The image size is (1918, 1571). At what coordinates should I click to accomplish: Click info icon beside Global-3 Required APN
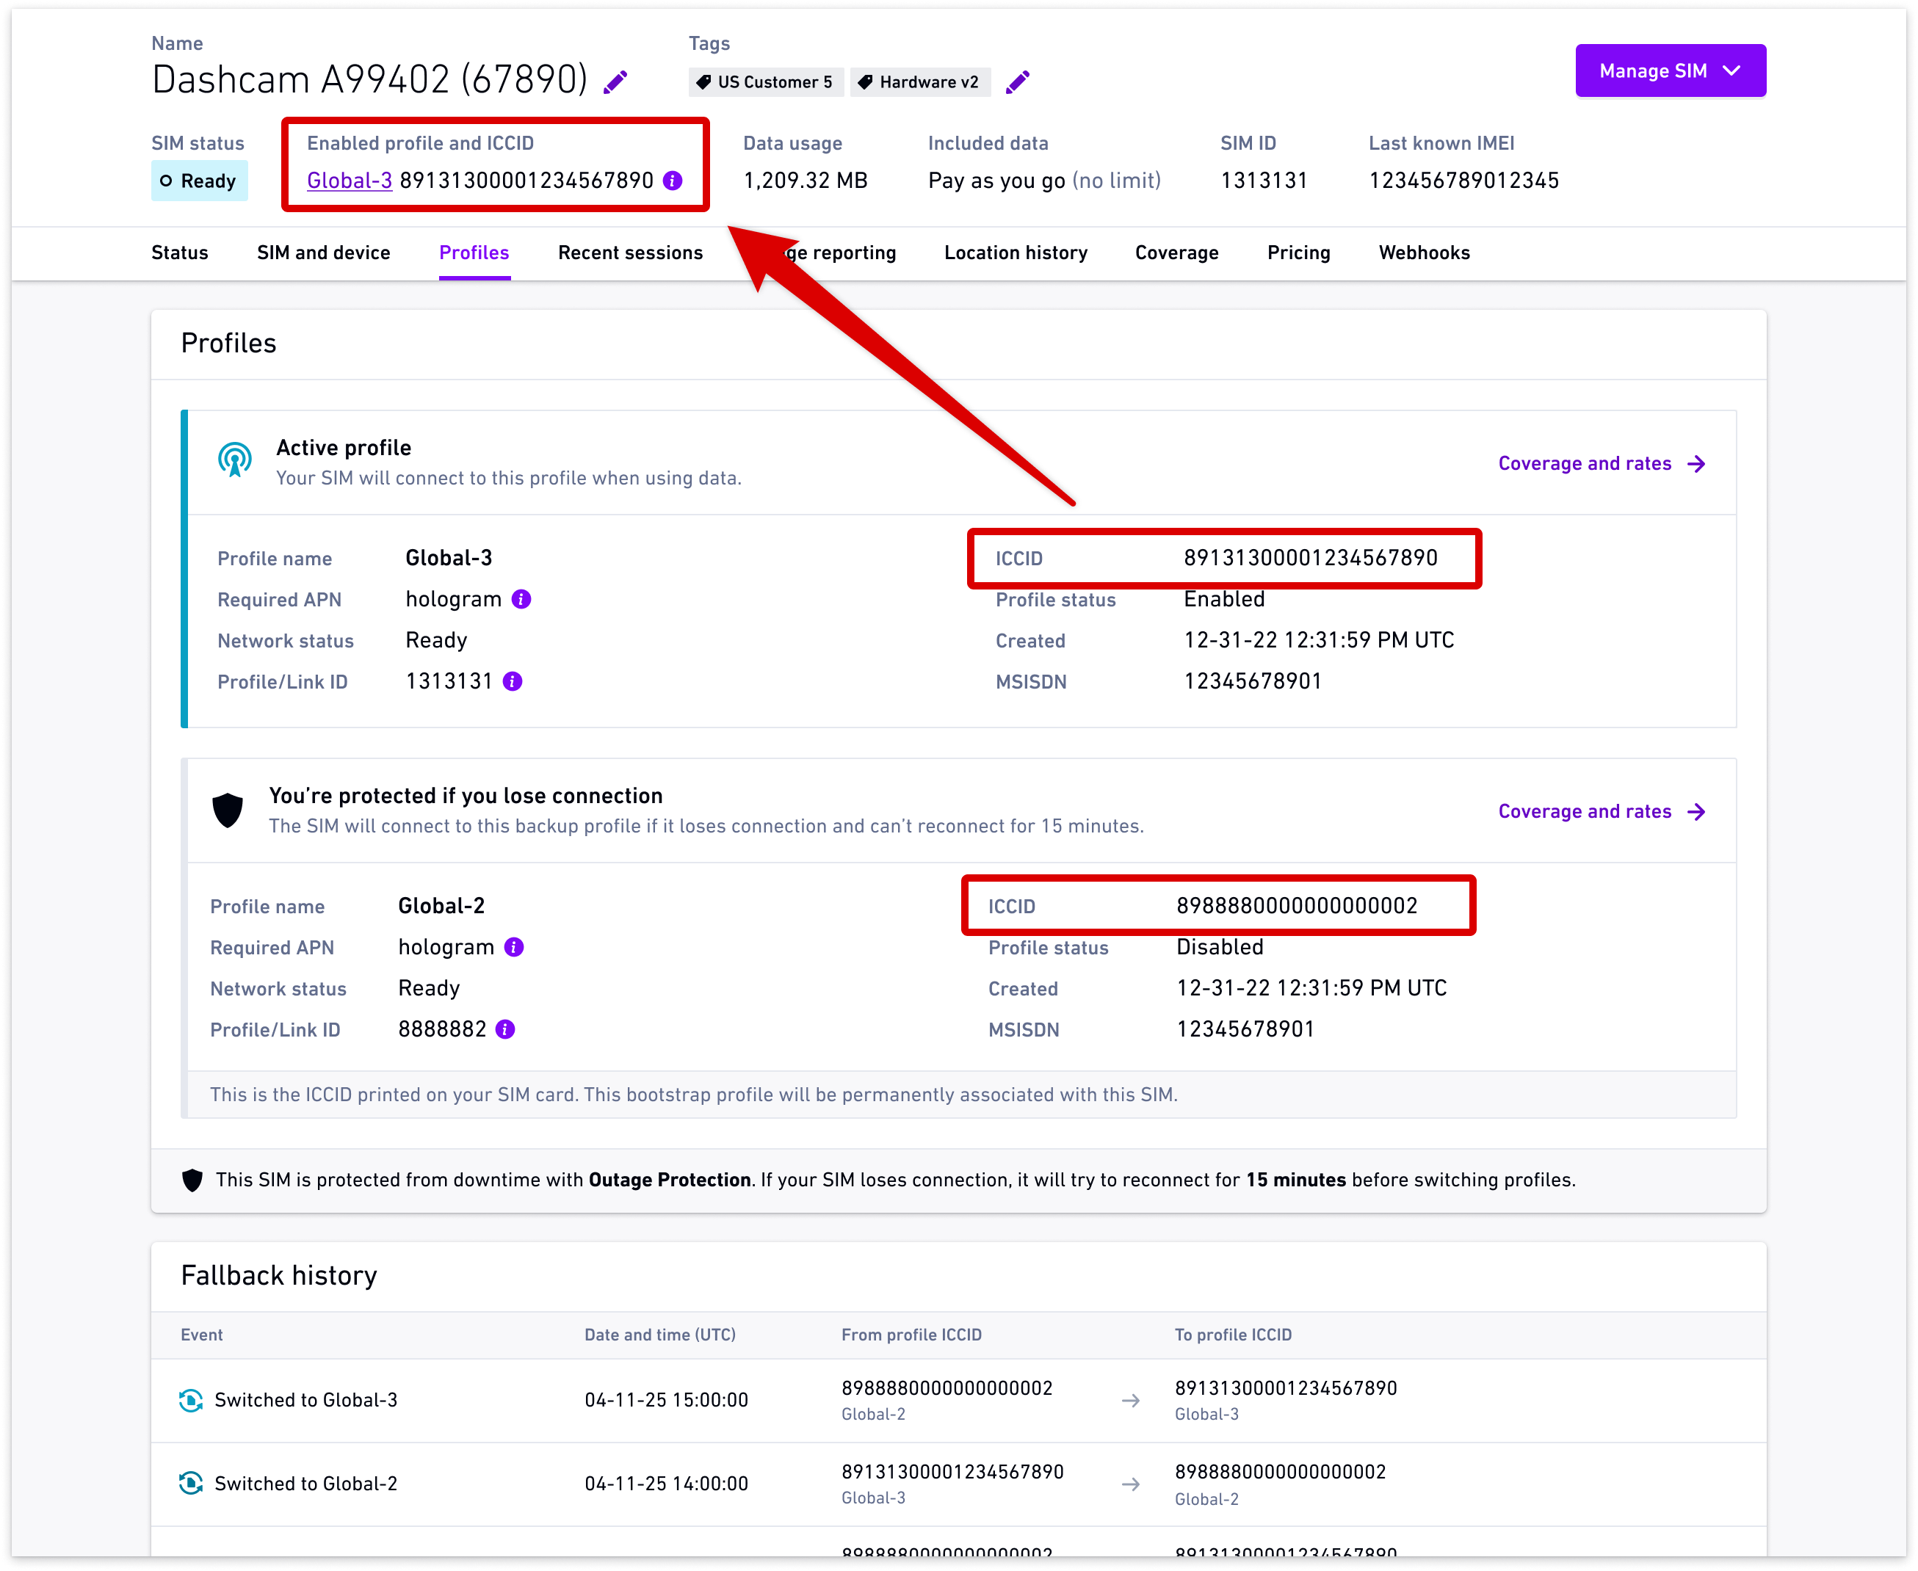[521, 599]
